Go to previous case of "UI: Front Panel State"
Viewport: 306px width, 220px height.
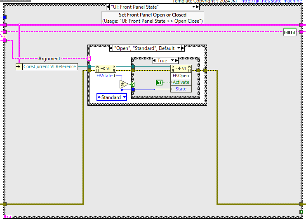tap(108, 7)
